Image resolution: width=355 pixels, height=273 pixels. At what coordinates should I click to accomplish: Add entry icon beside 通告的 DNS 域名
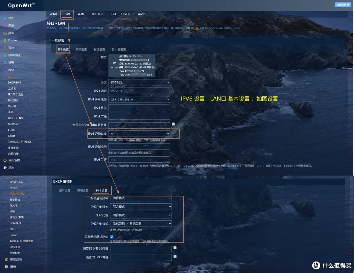coord(175,257)
